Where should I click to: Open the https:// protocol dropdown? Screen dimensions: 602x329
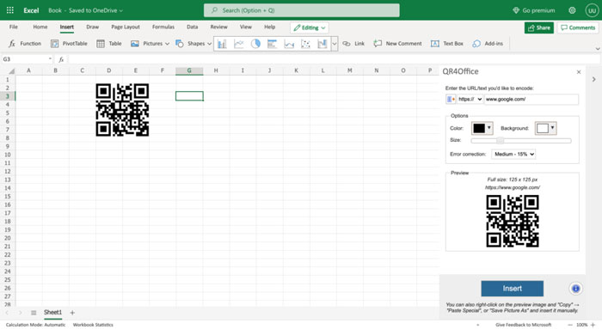coord(470,99)
